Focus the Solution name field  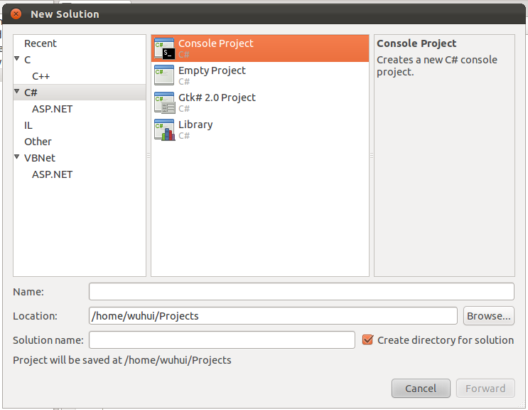(222, 340)
